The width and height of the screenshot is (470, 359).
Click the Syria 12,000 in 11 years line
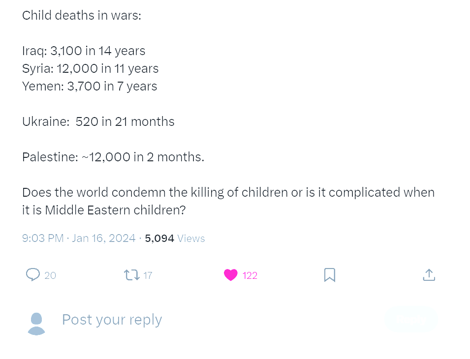click(90, 68)
